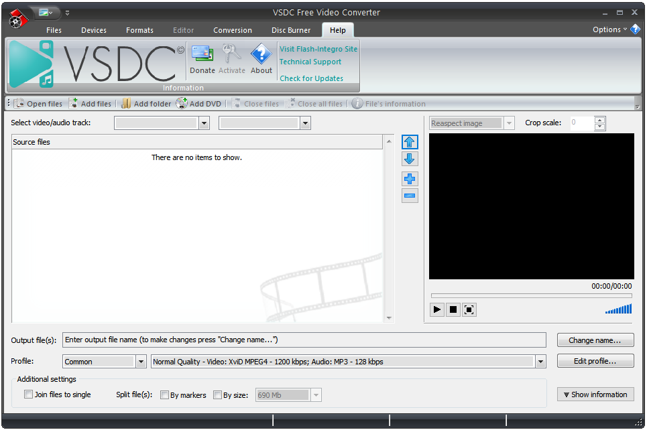This screenshot has width=647, height=430.
Task: Toggle fullscreen preview
Action: (x=469, y=309)
